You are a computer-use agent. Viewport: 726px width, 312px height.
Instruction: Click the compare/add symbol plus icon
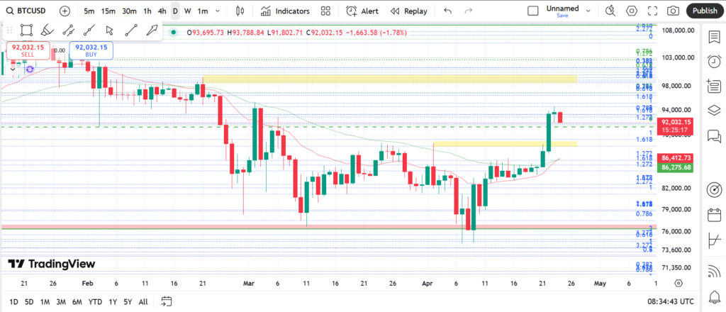point(65,11)
